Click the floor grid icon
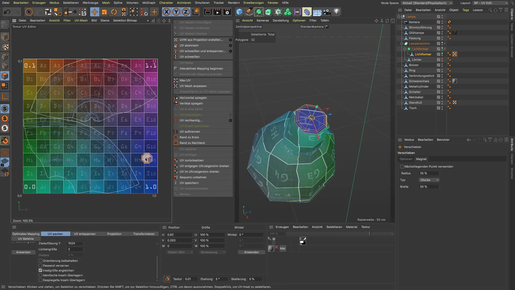Image resolution: width=515 pixels, height=290 pixels. pyautogui.click(x=317, y=12)
